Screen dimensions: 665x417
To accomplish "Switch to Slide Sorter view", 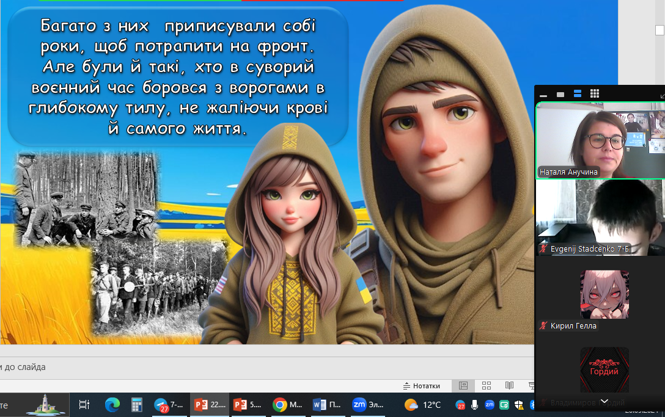I will coord(487,386).
